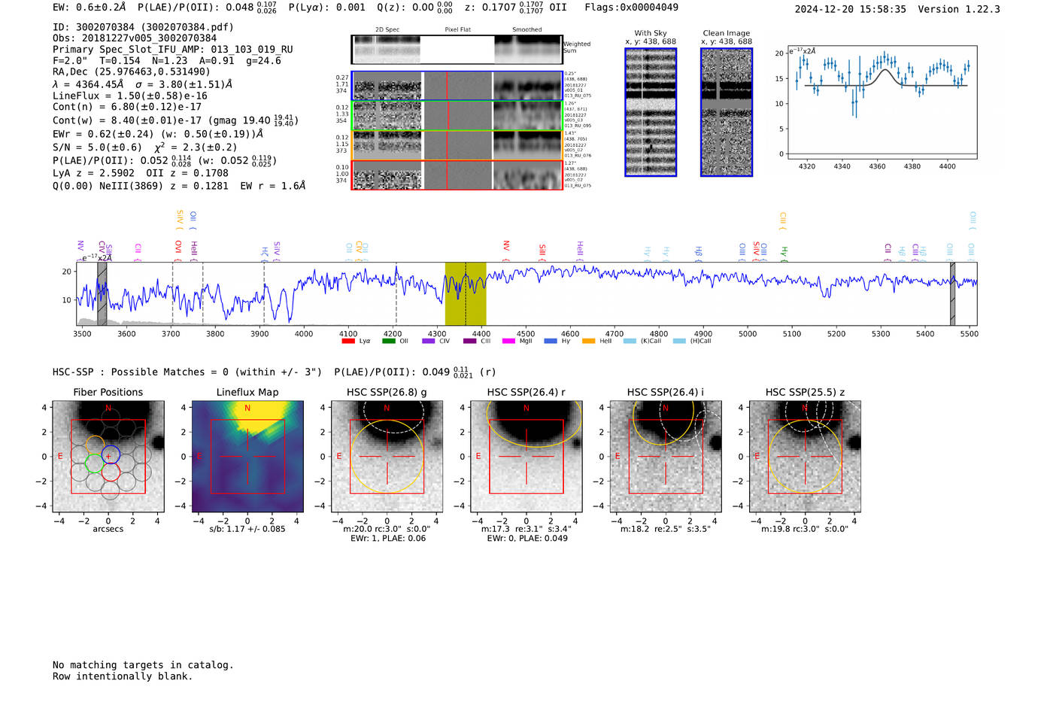Image resolution: width=1053 pixels, height=717 pixels.
Task: Click the Obs: 20181227v005_3002070384 text
Action: (135, 38)
